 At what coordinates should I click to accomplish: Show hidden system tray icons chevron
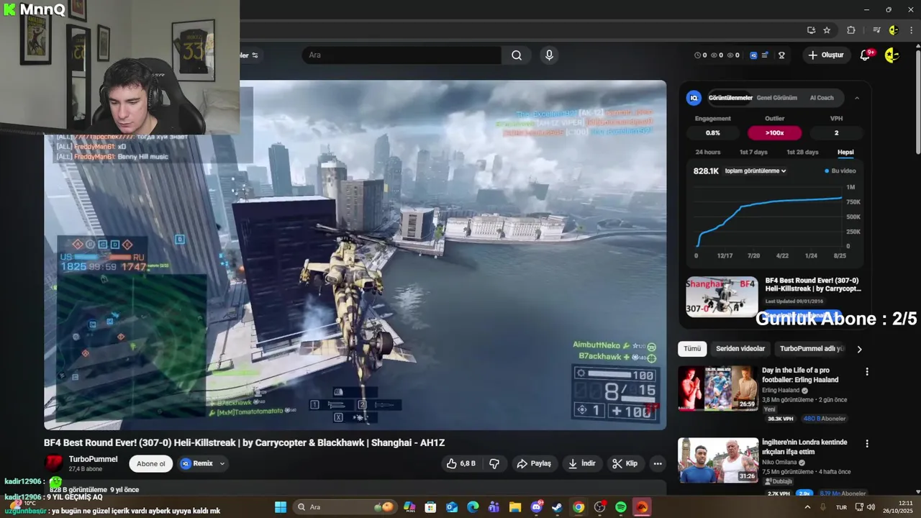point(807,507)
